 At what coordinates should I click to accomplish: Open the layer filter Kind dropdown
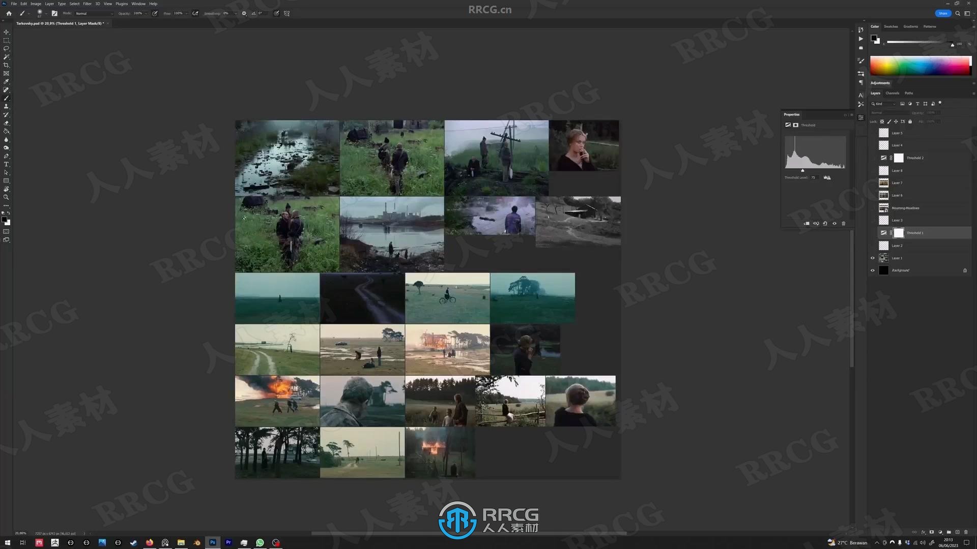(883, 104)
